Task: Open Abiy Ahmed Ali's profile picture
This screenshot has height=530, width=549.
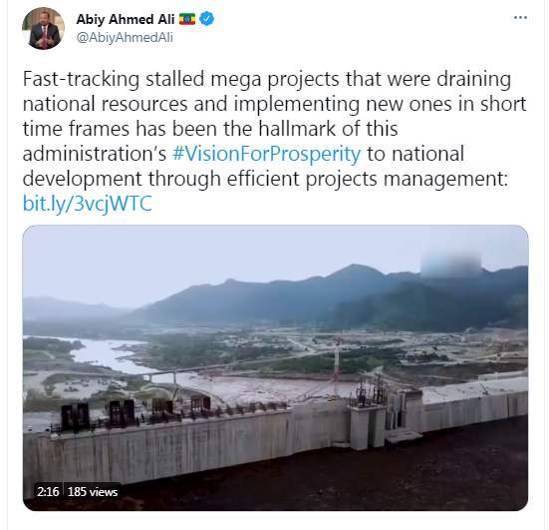Action: [43, 28]
